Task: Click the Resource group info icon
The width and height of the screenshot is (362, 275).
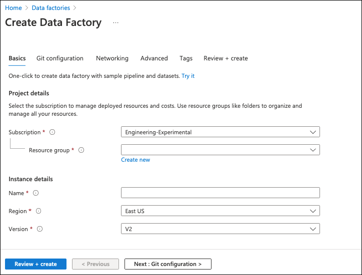Action: click(x=81, y=150)
